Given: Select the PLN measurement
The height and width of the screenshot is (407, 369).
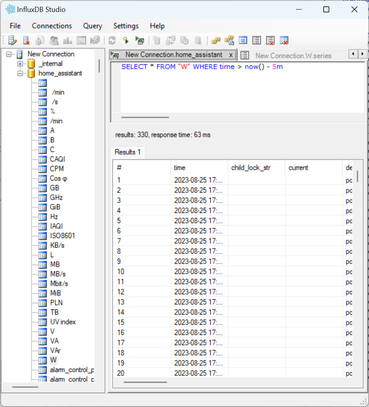Looking at the screenshot, I should point(56,303).
